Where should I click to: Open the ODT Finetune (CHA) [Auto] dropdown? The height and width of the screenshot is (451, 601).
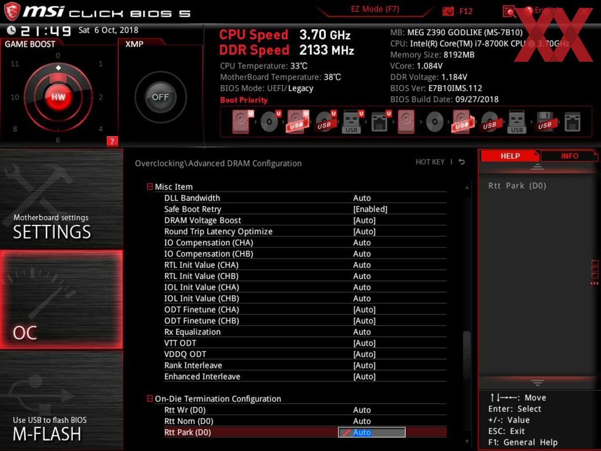(365, 310)
